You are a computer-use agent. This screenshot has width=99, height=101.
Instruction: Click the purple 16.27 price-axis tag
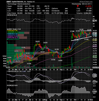[95, 46]
